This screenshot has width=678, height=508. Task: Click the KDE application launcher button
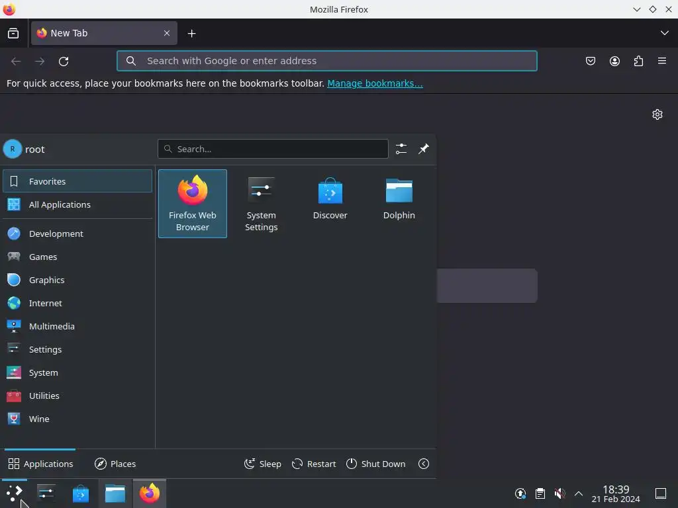point(15,493)
